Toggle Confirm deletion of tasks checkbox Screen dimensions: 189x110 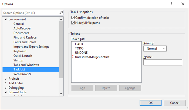pyautogui.click(x=73, y=18)
